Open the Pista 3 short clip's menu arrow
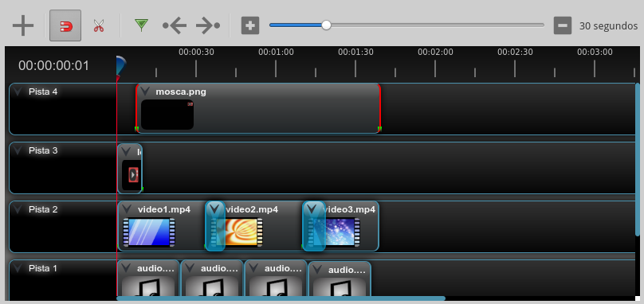The height and width of the screenshot is (304, 644). 126,151
